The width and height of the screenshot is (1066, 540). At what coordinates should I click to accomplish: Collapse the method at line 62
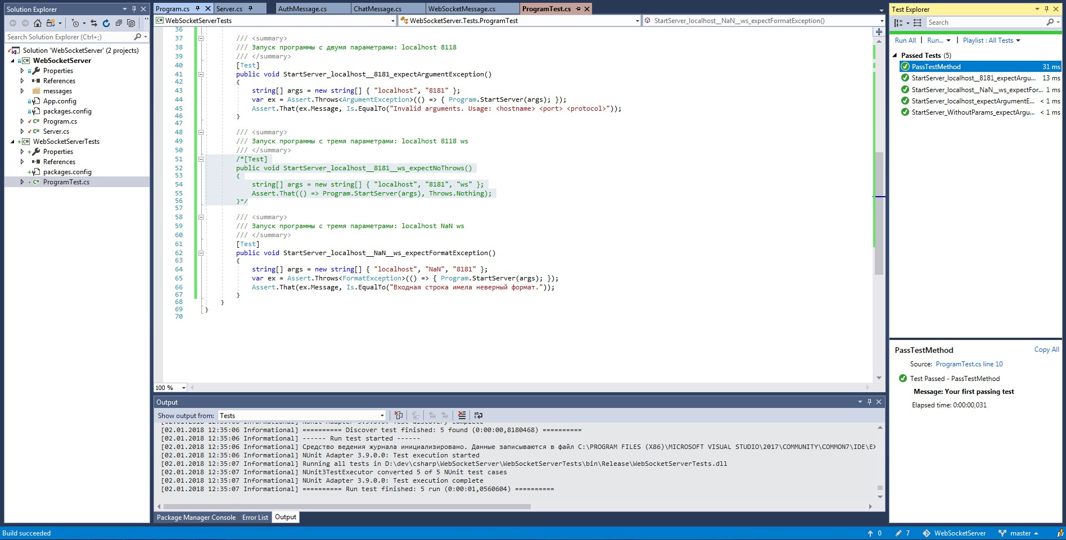[201, 253]
